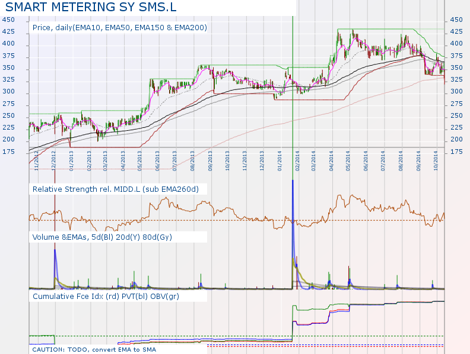470x354 pixels.
Task: Click the 09/2014 date axis label
Action: pos(418,161)
